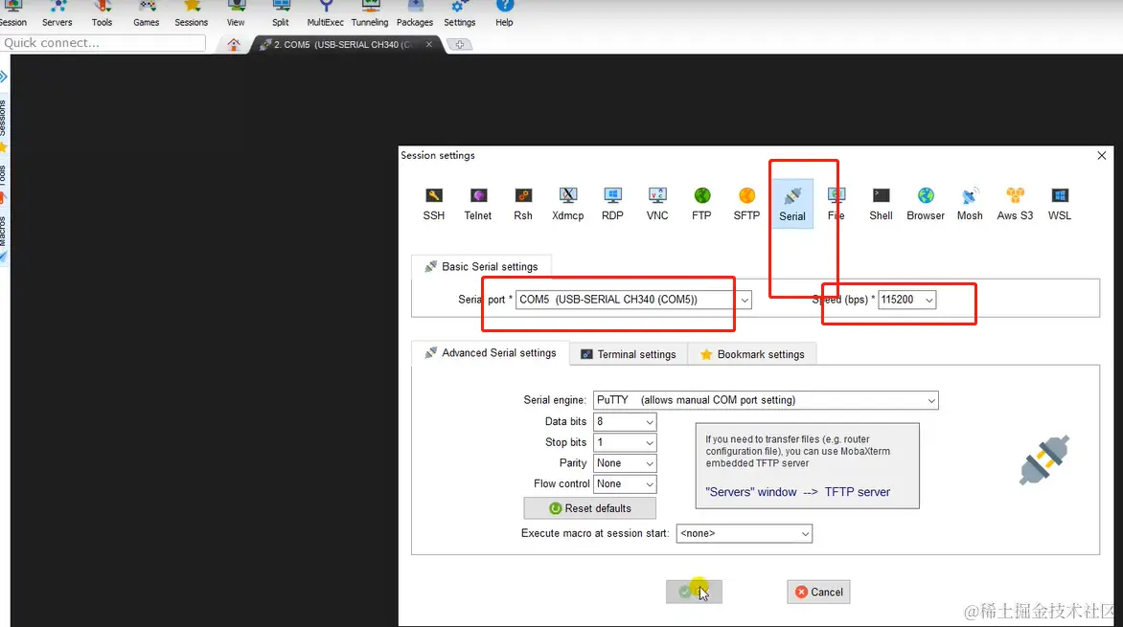Select Xdmcp session type
The height and width of the screenshot is (627, 1123).
[x=568, y=203]
